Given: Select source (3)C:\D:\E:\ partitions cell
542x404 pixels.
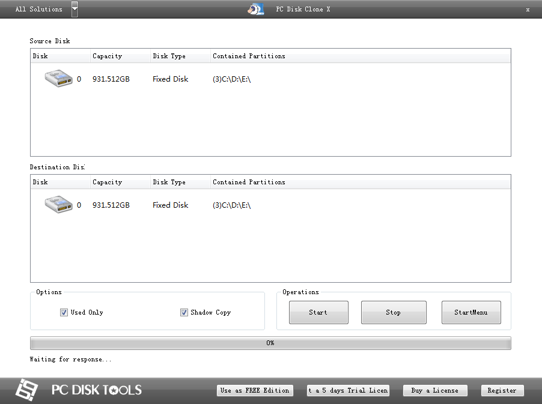Looking at the screenshot, I should (x=231, y=79).
